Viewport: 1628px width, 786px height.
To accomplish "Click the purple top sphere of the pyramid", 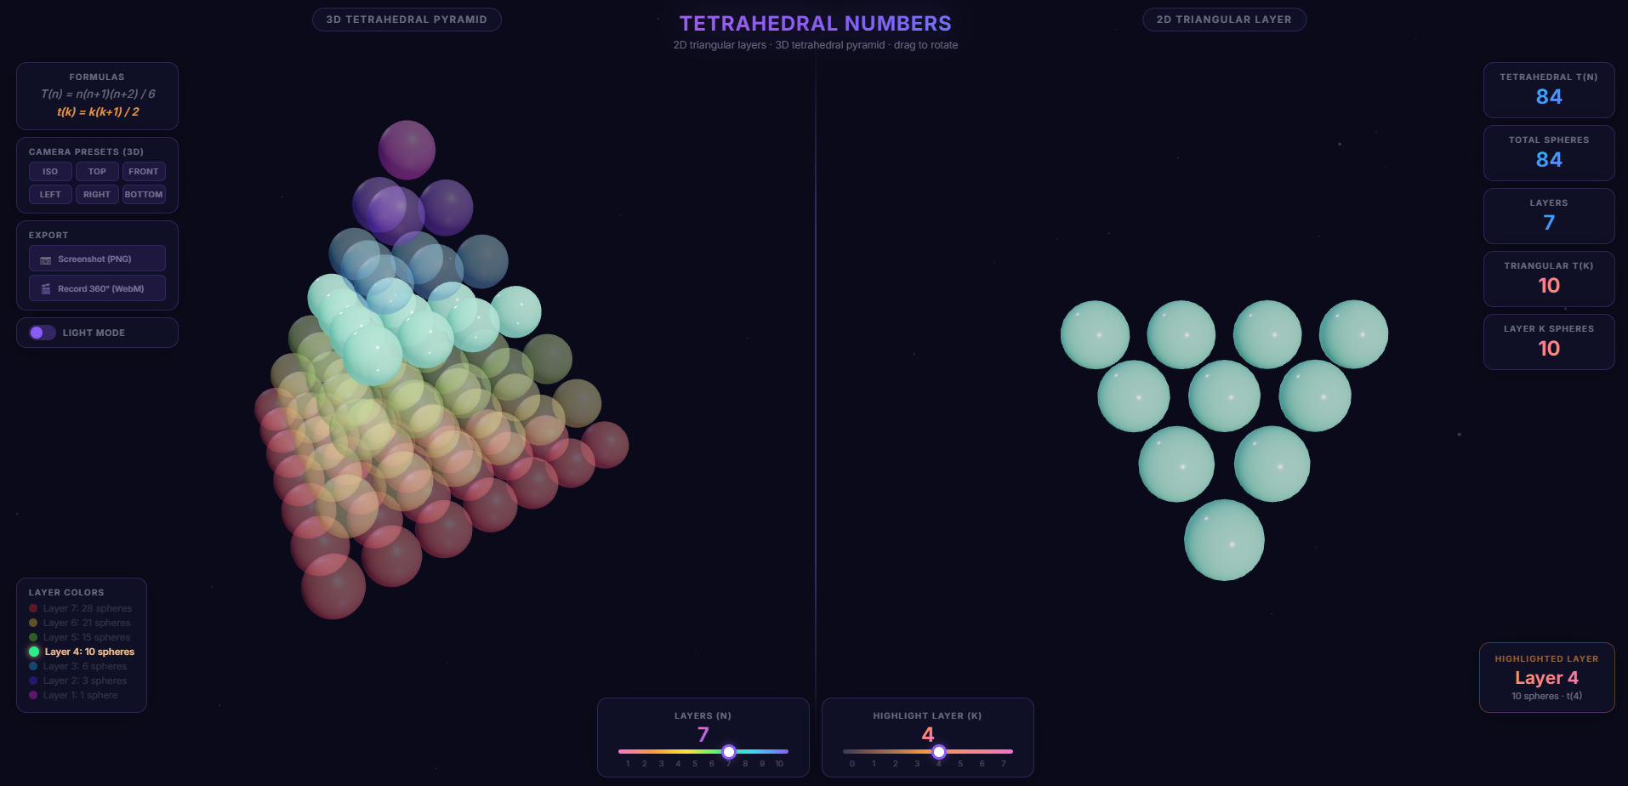I will click(407, 150).
